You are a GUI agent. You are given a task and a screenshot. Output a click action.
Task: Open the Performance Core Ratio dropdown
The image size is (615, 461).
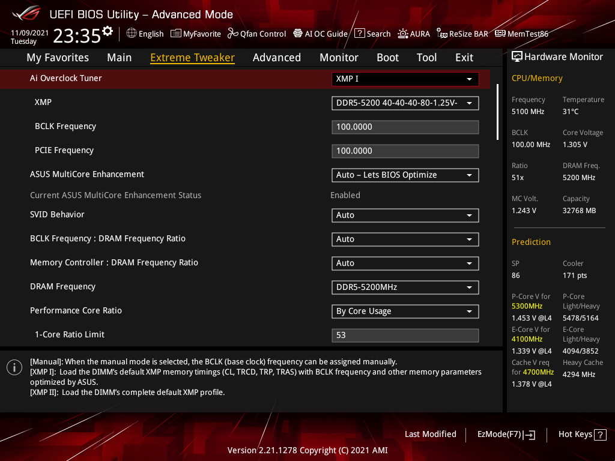pos(405,312)
